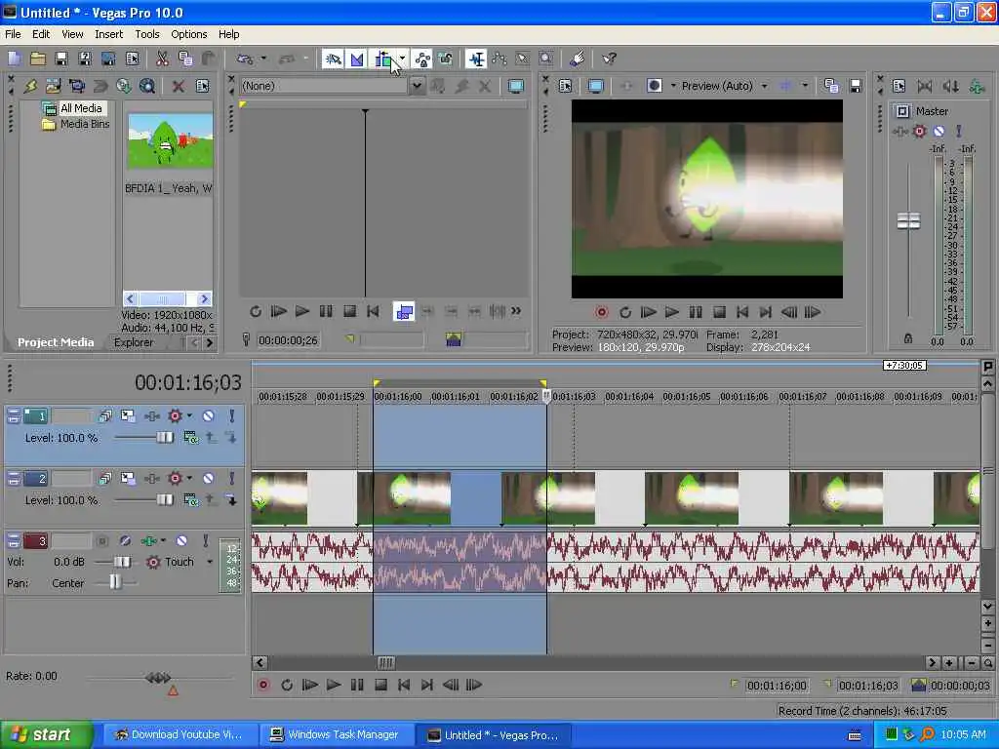Save snapshot to file in preview window

coord(856,86)
